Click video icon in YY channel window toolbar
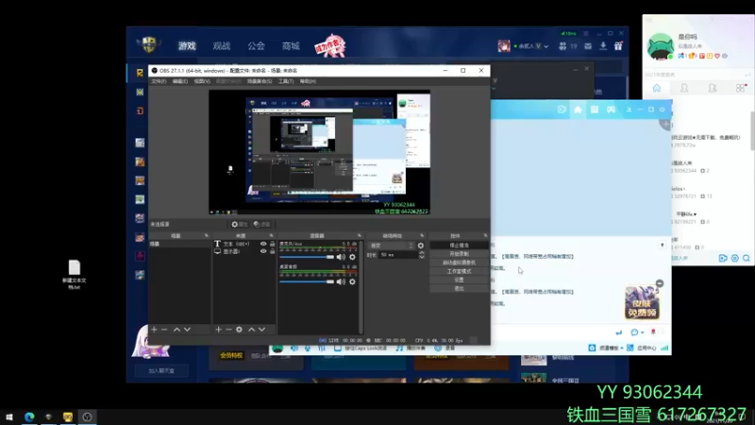This screenshot has height=425, width=755. tap(562, 110)
